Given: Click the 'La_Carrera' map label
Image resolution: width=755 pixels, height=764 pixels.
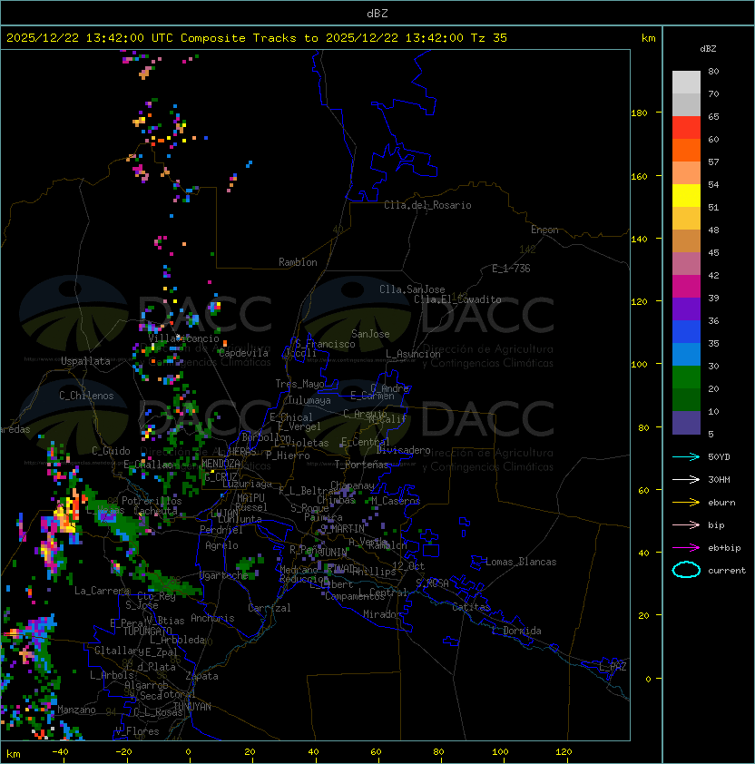Looking at the screenshot, I should 103,591.
